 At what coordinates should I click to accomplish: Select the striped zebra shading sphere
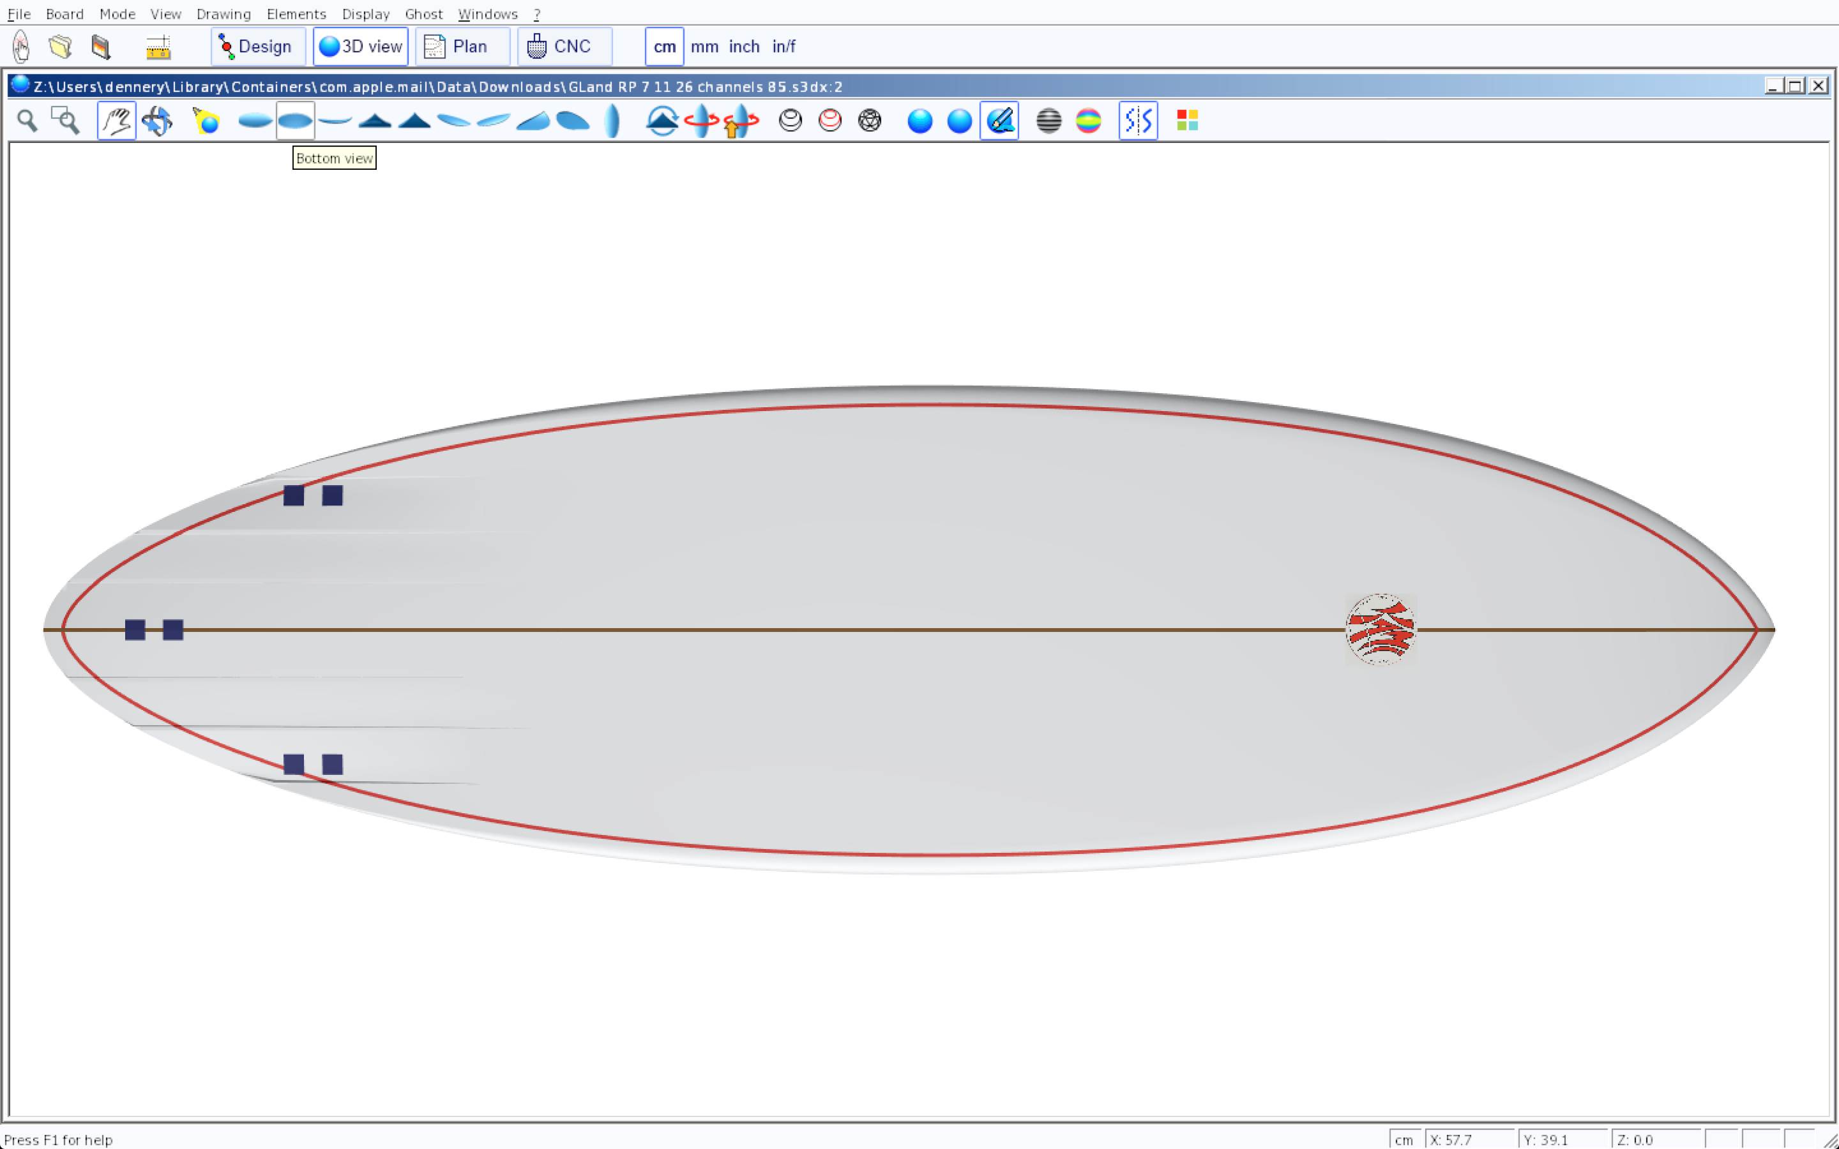(x=1048, y=121)
